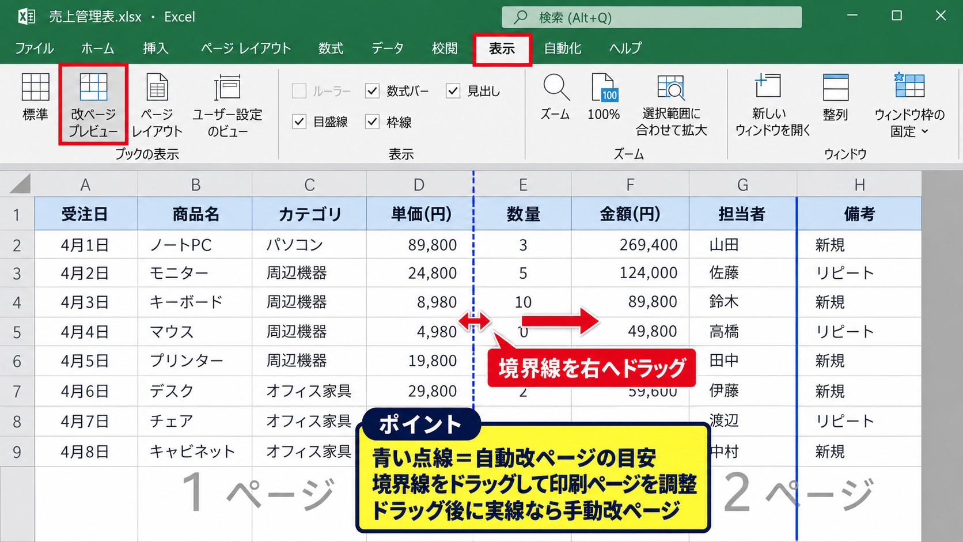
Task: Open the ヘルプ tab
Action: (x=625, y=48)
